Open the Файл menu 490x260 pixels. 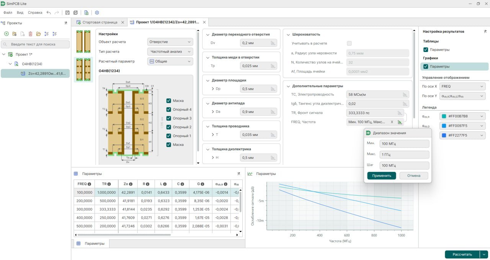point(8,13)
